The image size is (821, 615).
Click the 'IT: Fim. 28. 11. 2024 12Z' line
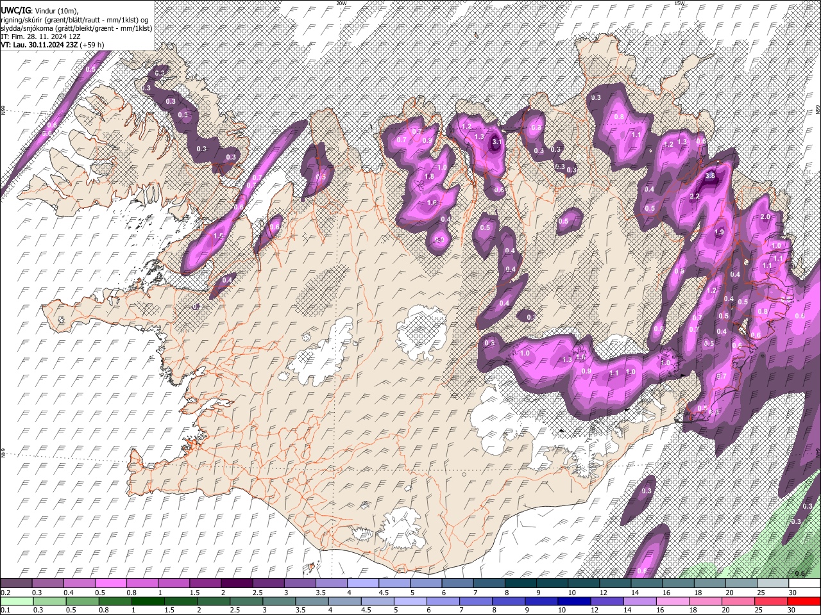tap(40, 37)
